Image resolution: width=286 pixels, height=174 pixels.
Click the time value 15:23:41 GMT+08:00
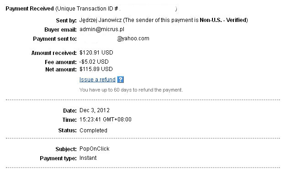pos(106,120)
